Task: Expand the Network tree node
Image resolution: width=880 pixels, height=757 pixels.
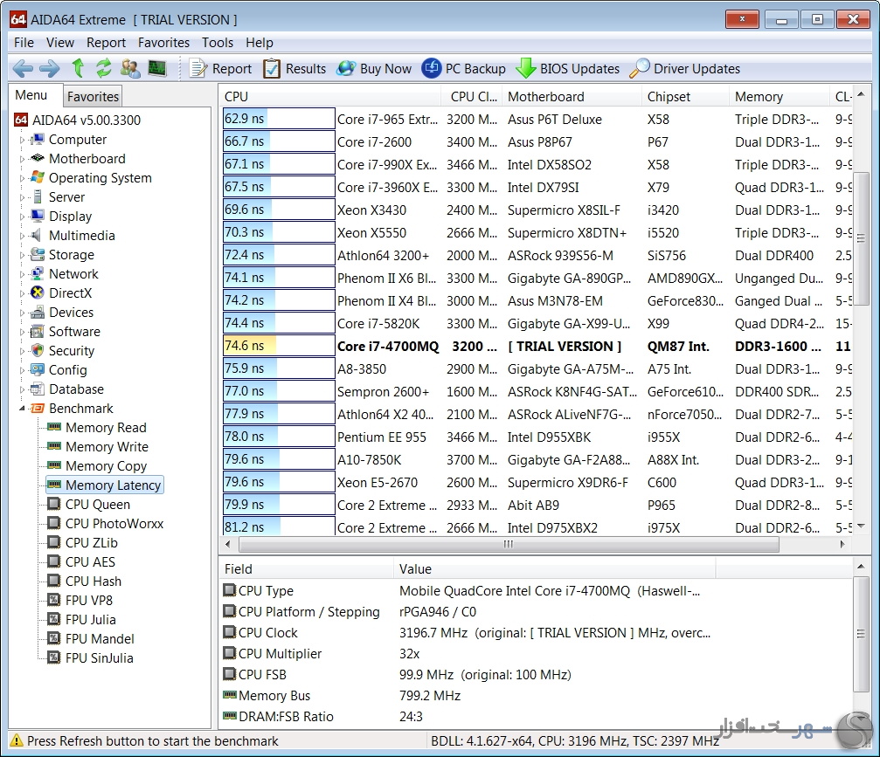Action: pos(22,274)
